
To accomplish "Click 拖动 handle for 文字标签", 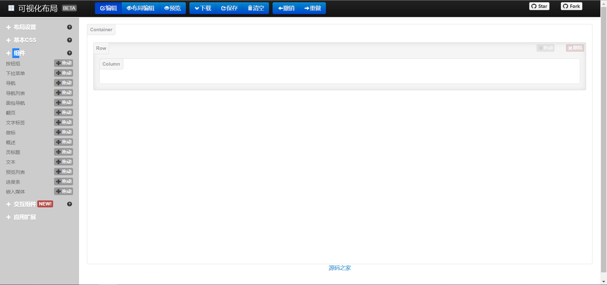I will pyautogui.click(x=64, y=122).
